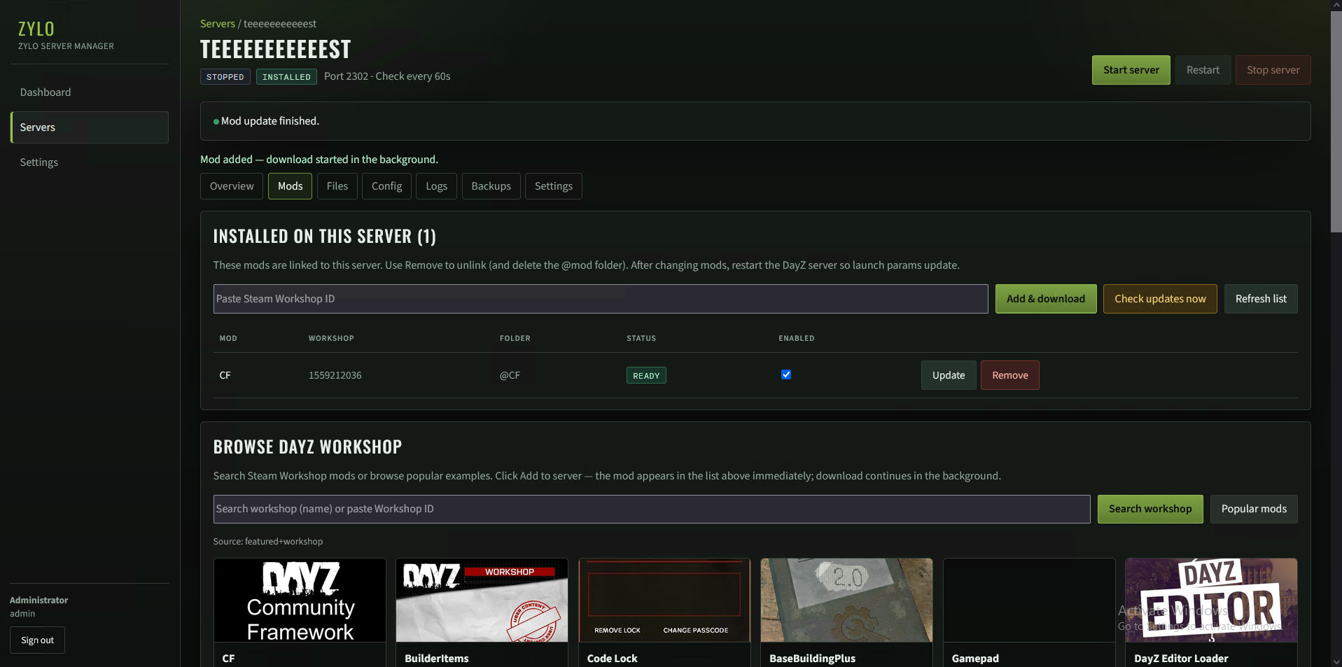
Task: Click the Restart button
Action: pyautogui.click(x=1203, y=70)
